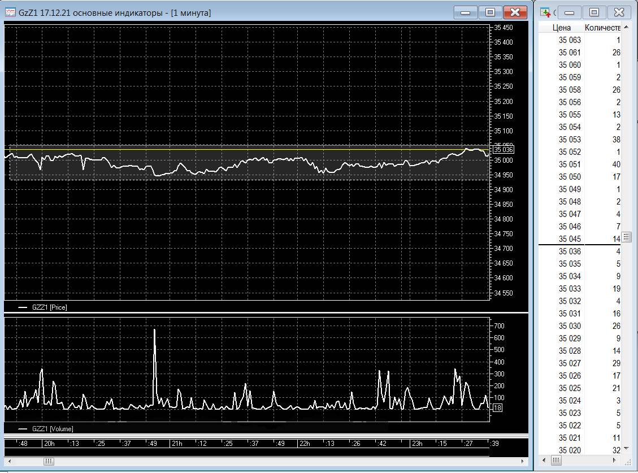This screenshot has width=638, height=473.
Task: Select the 35 045 best ask row
Action: coord(580,239)
